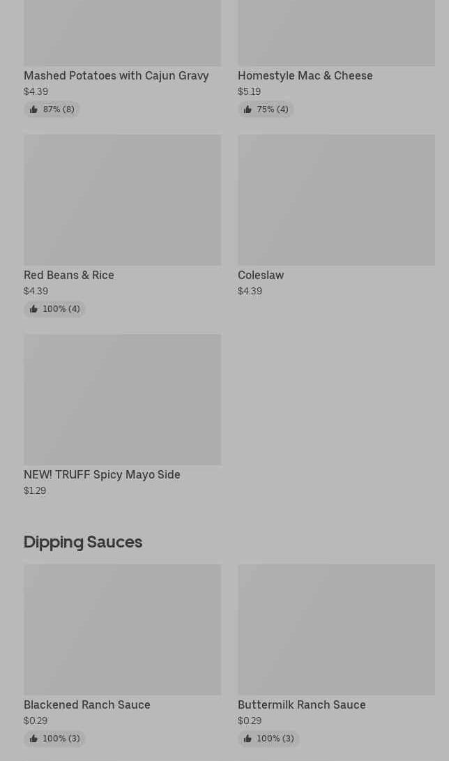Click thumbs-up icon under Buttermilk Ranch Sauce

coord(248,739)
